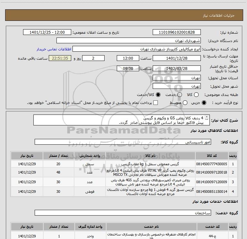The image size is (247, 239).
Task: Click the service unit cell واحد
Action: [x=90, y=236]
